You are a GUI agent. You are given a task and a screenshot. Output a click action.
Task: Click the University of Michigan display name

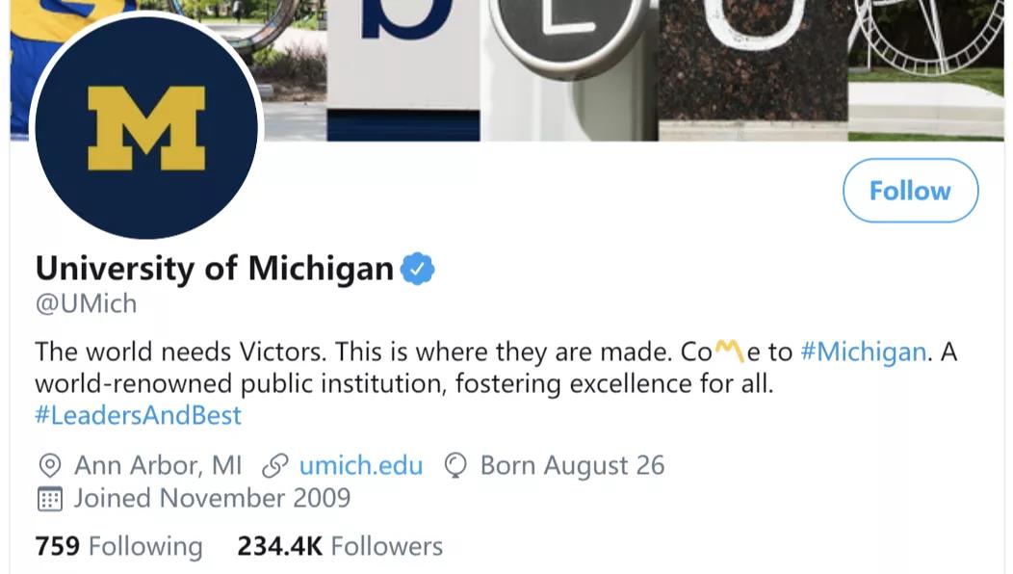pyautogui.click(x=214, y=269)
